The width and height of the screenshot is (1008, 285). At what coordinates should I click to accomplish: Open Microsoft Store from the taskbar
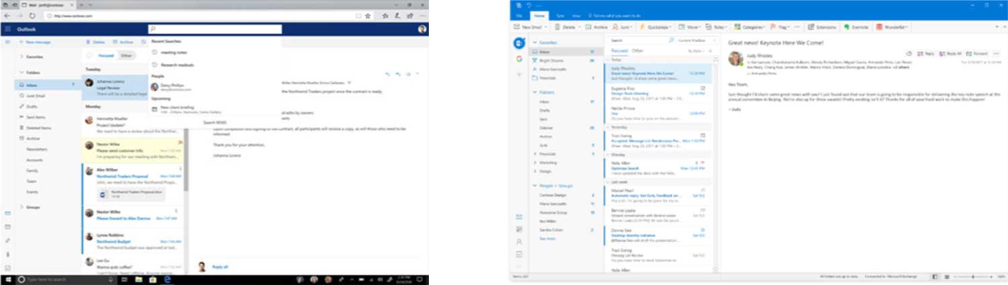pyautogui.click(x=153, y=279)
